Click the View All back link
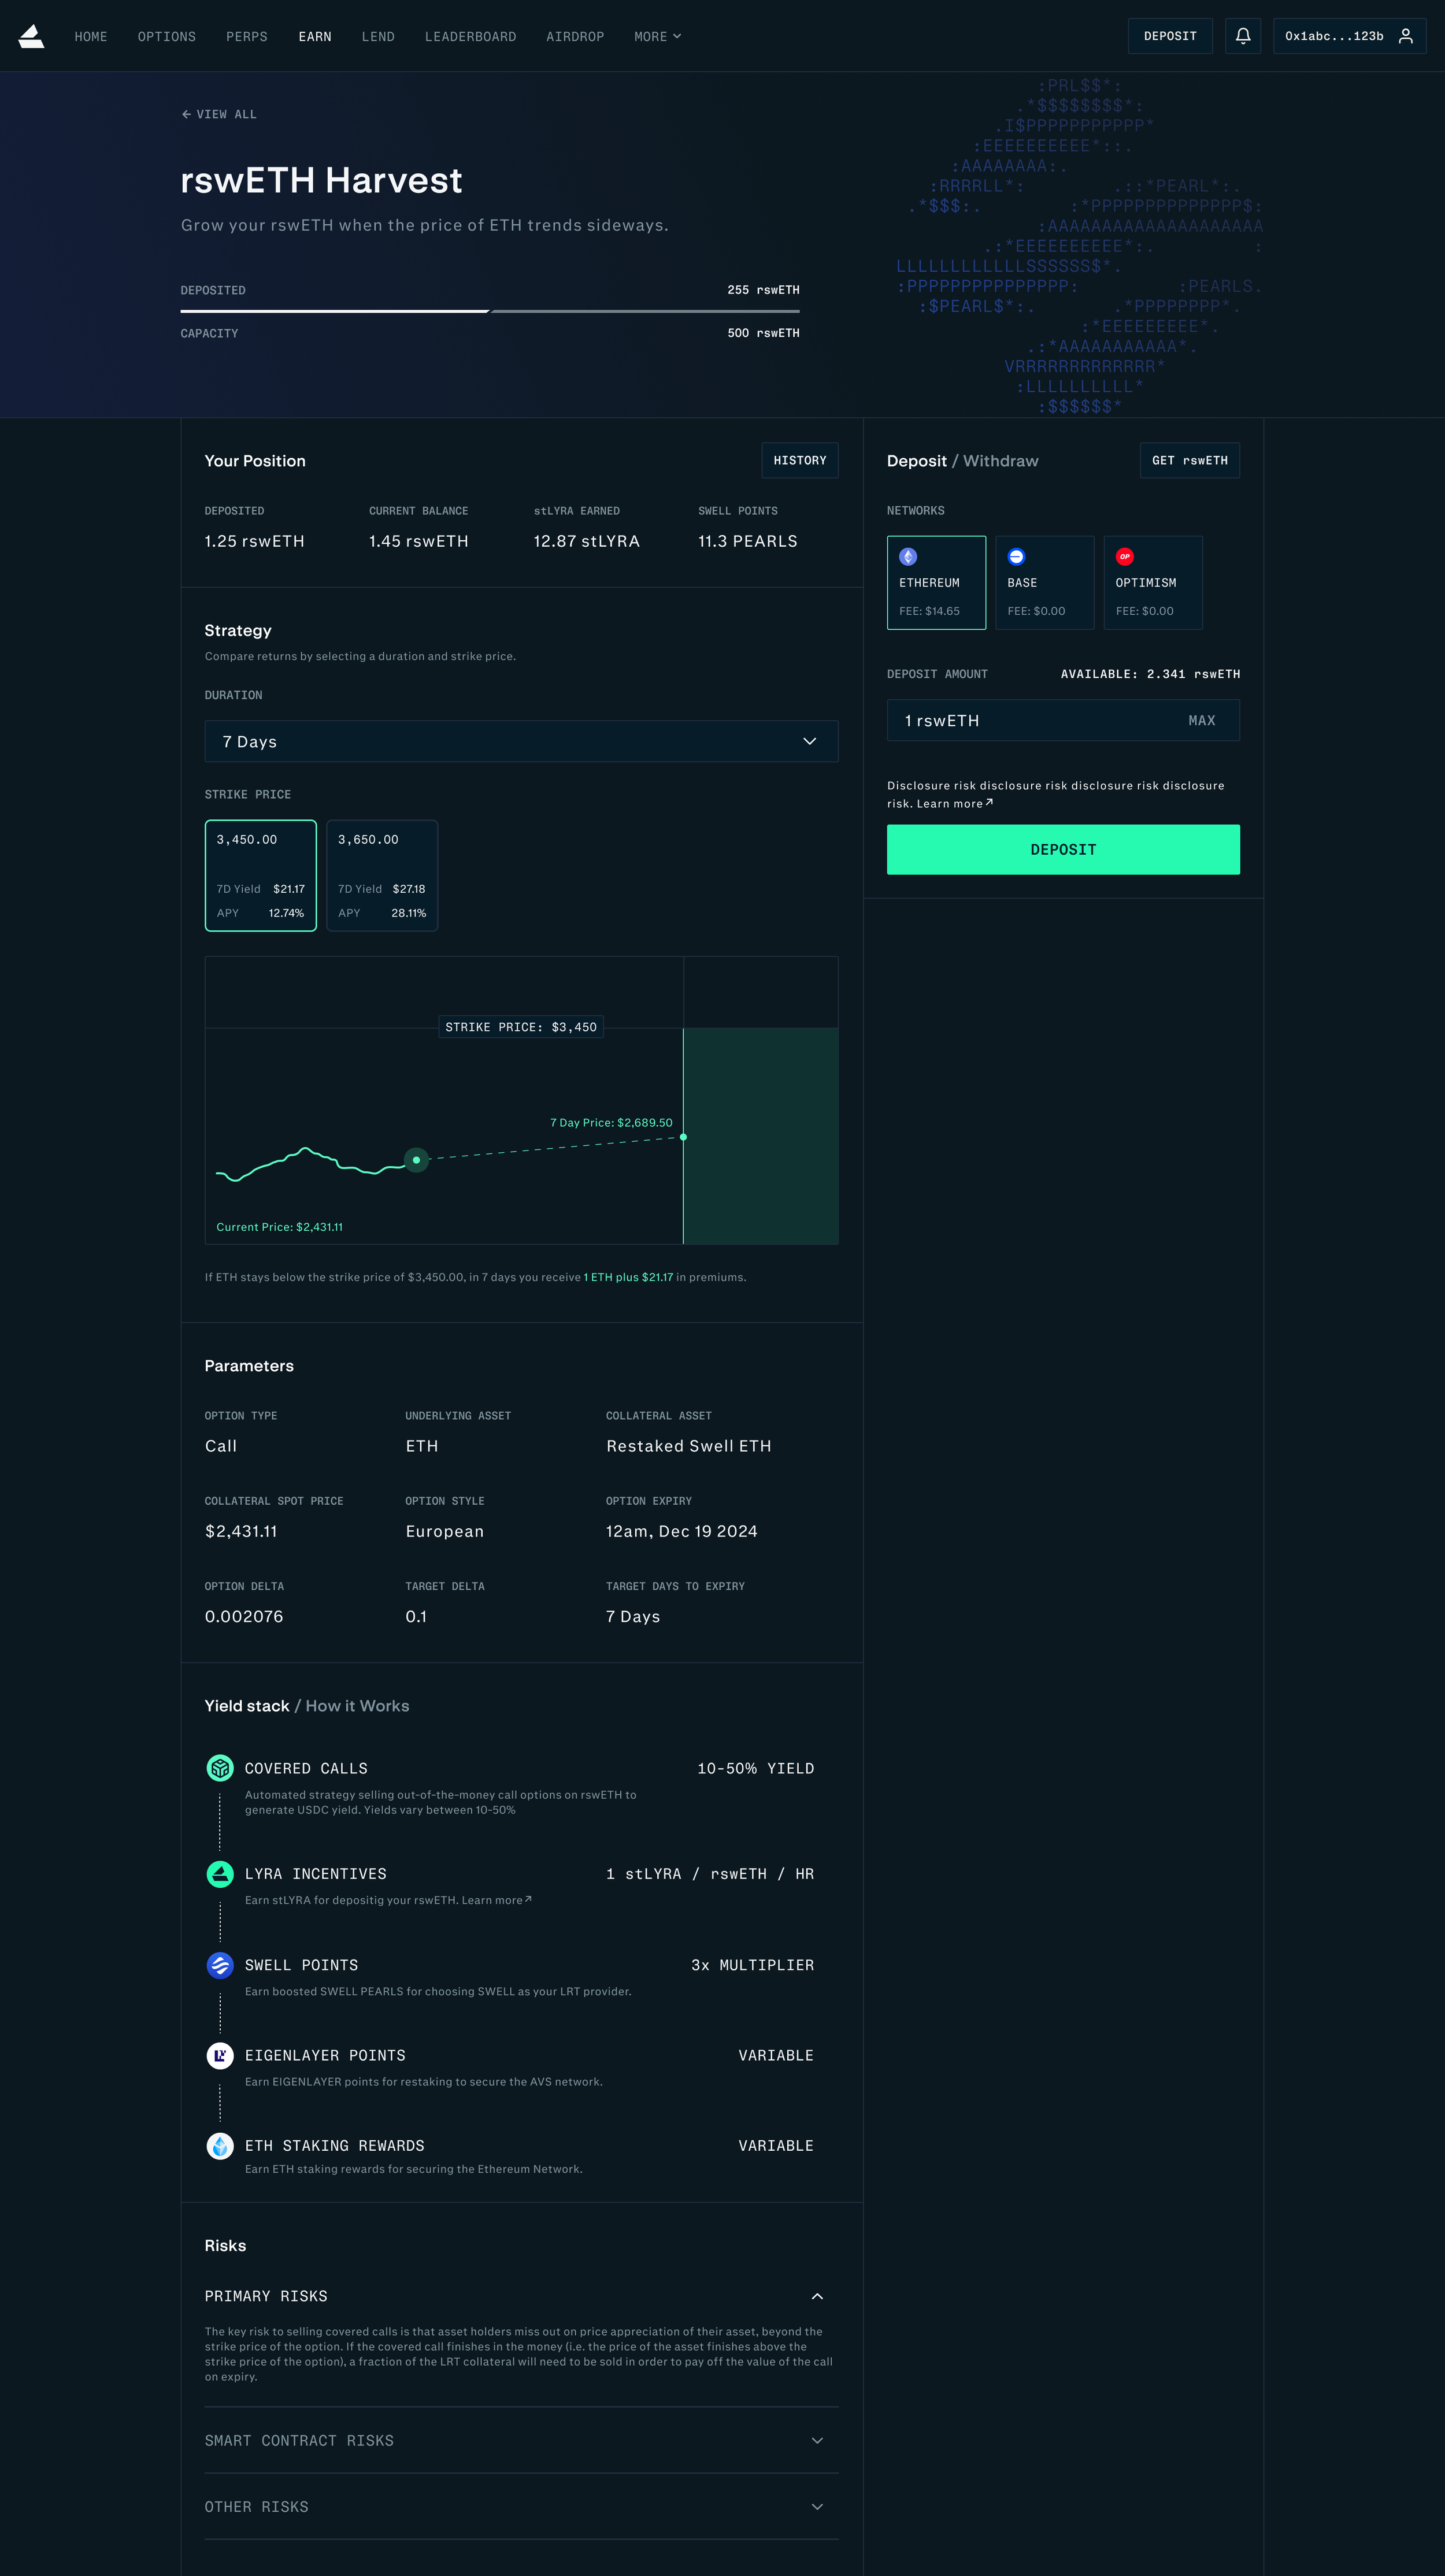Viewport: 1445px width, 2576px height. click(219, 114)
